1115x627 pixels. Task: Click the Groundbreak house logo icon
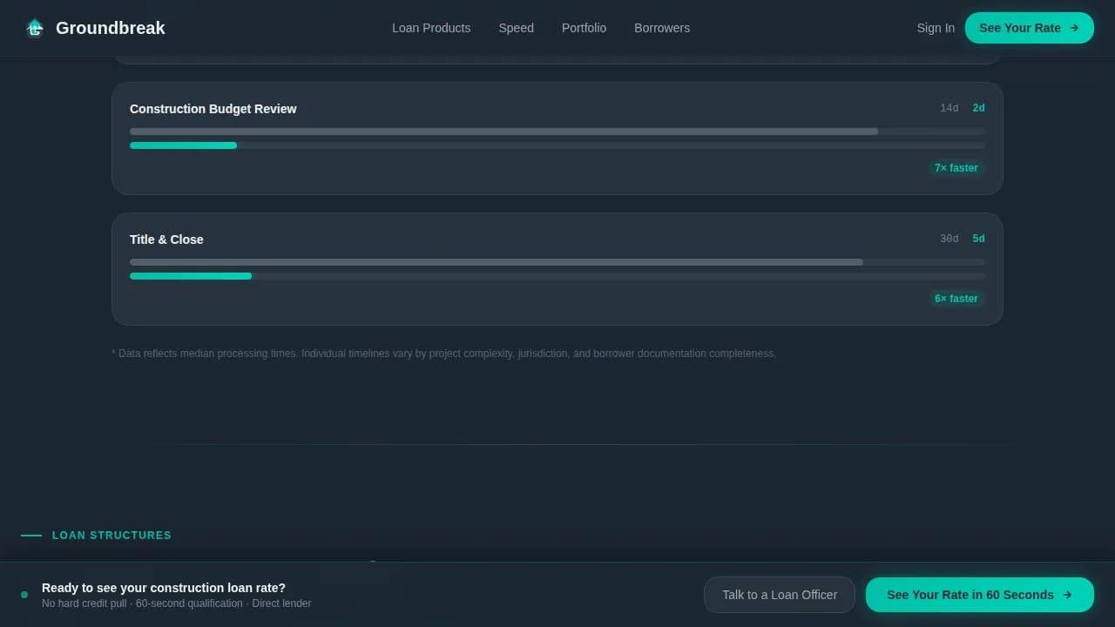pos(34,28)
